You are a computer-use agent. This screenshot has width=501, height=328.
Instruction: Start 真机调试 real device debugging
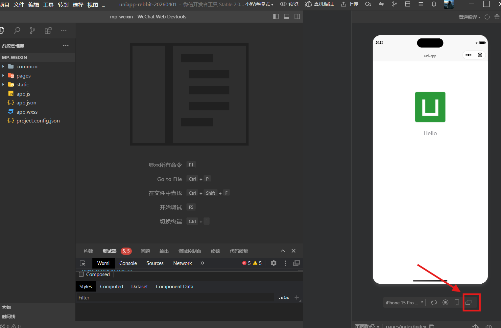[x=319, y=4]
